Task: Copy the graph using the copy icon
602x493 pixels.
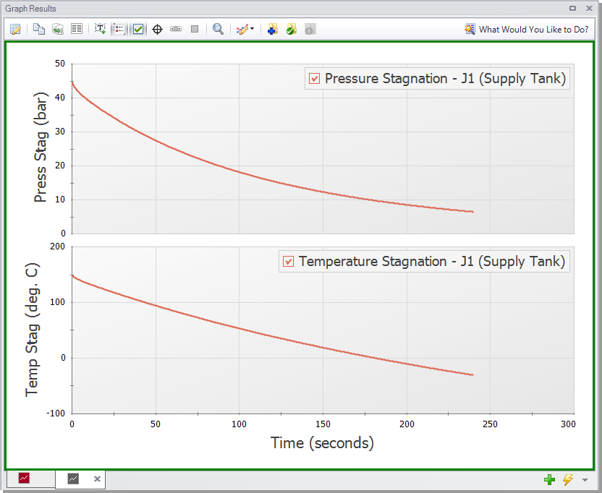Action: 39,30
